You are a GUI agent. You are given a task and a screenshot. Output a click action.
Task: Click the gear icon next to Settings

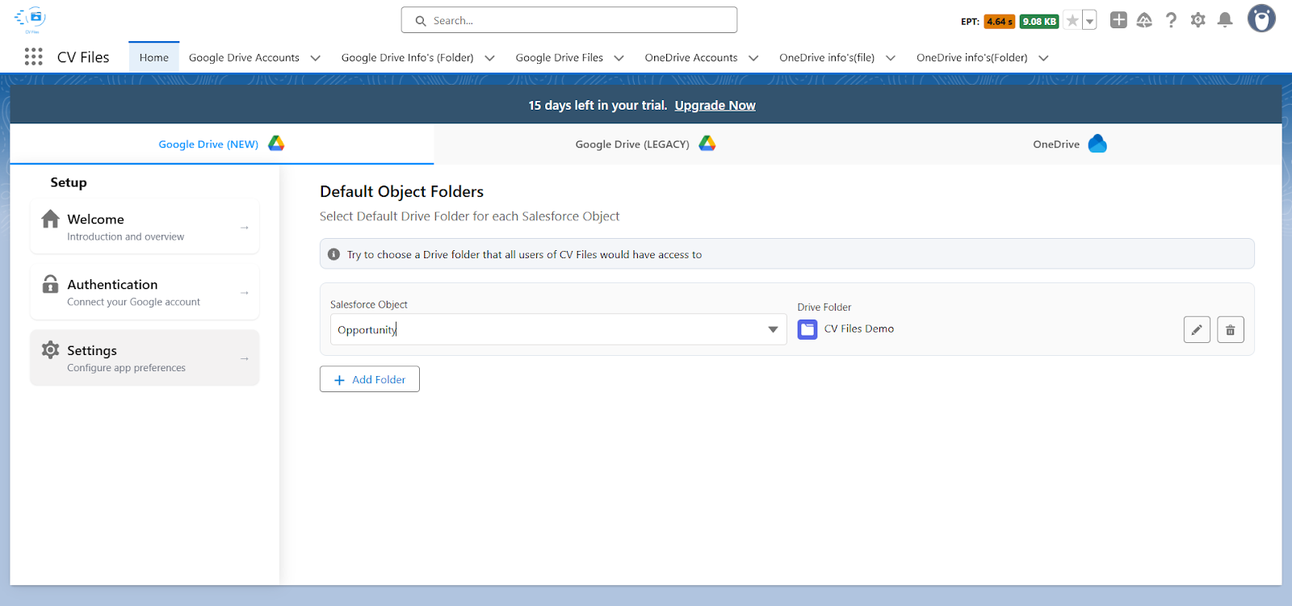50,349
